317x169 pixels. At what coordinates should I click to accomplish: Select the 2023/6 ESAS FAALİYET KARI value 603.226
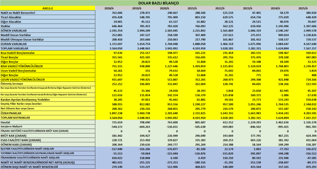pyautogui.click(x=255, y=140)
